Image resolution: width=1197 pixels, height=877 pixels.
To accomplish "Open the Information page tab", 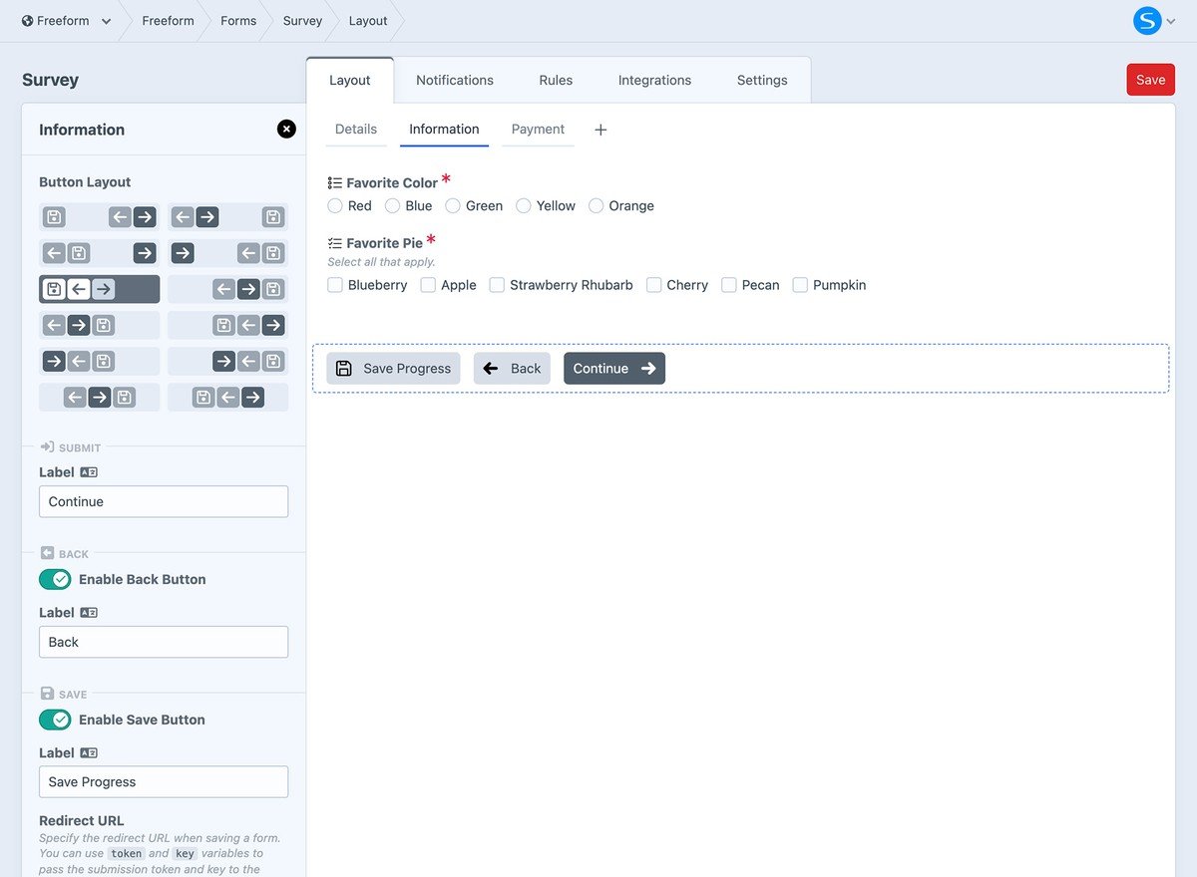I will coord(444,130).
